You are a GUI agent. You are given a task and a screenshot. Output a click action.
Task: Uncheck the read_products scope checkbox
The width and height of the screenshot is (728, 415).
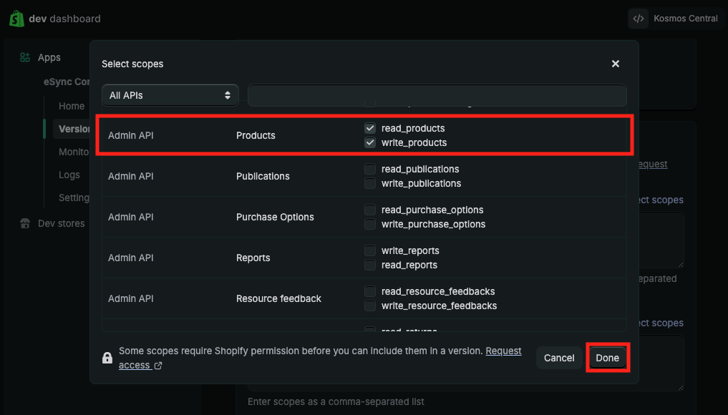coord(370,128)
